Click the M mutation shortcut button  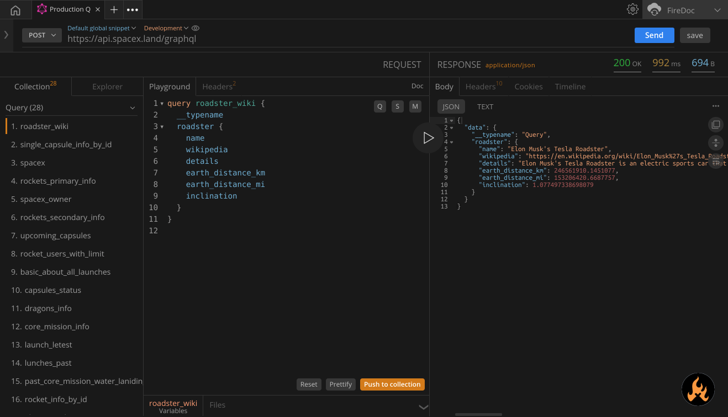(415, 106)
